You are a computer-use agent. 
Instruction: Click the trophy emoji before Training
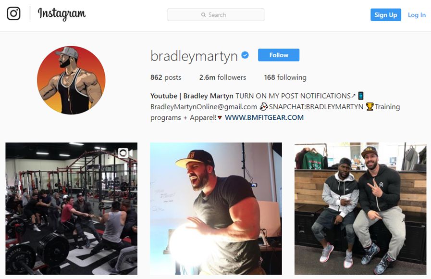point(369,106)
